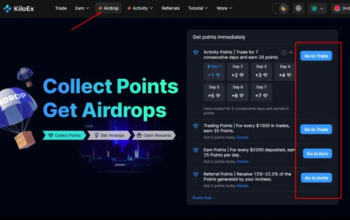Collapse the Activity Points section chevron
350x220 pixels.
(x=291, y=52)
